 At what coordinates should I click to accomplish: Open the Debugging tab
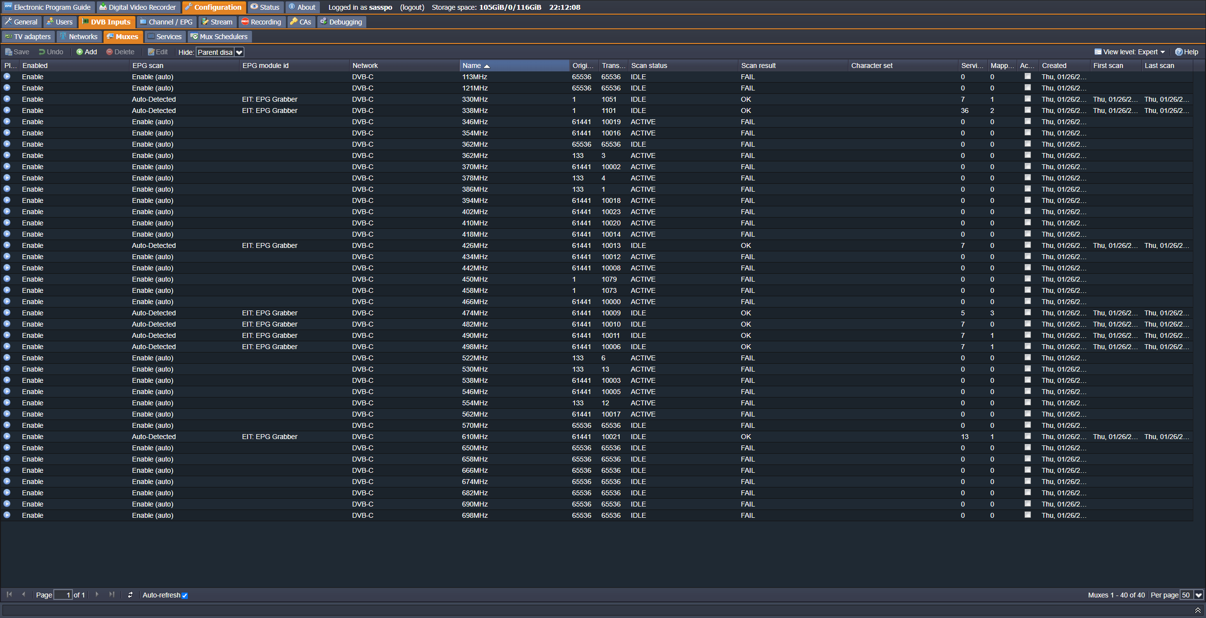[341, 22]
